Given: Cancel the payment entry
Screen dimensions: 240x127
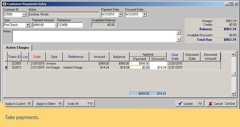Looking at the screenshot, I should tap(221, 104).
